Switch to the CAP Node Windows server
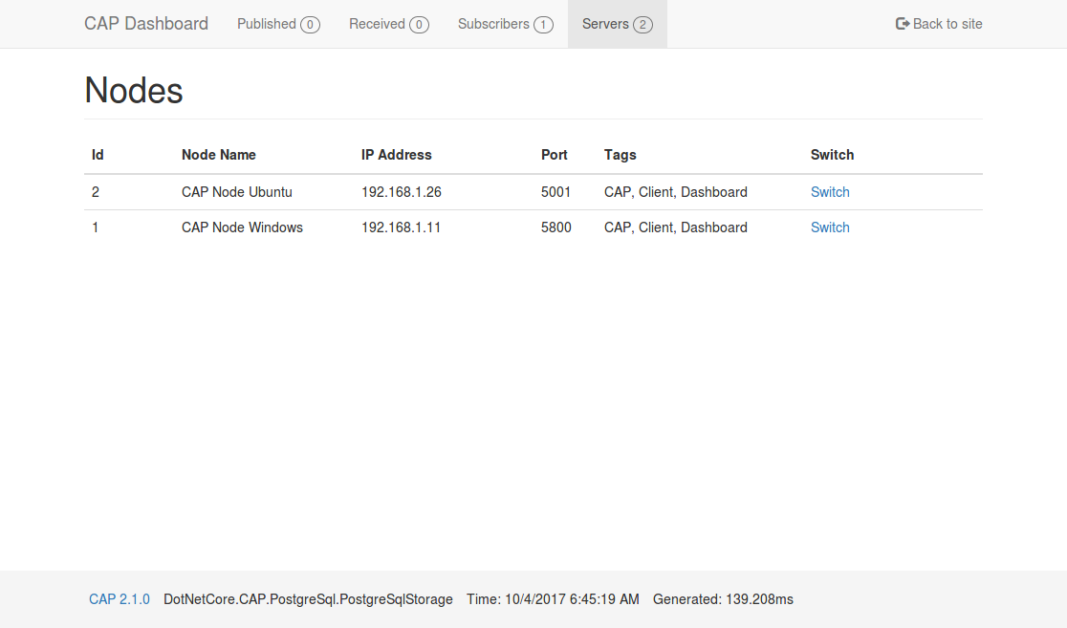Image resolution: width=1067 pixels, height=628 pixels. [830, 227]
